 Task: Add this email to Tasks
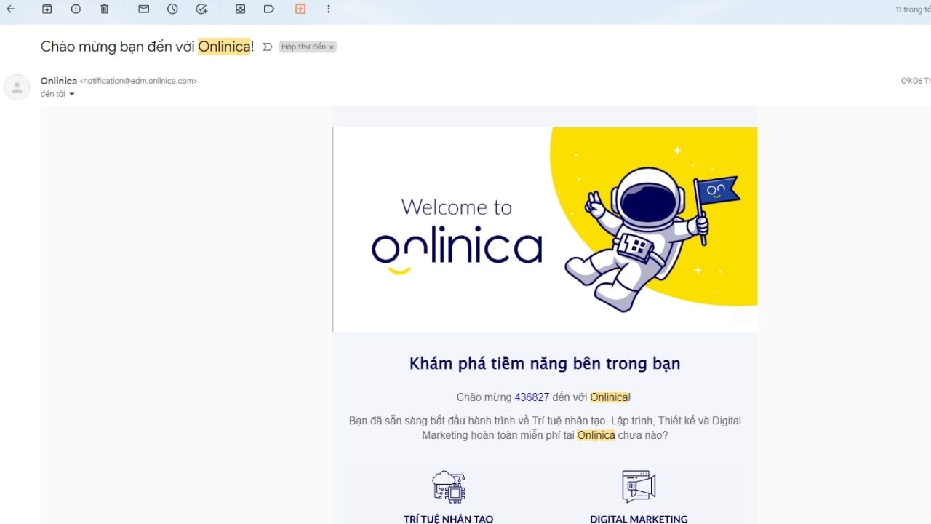pyautogui.click(x=201, y=9)
